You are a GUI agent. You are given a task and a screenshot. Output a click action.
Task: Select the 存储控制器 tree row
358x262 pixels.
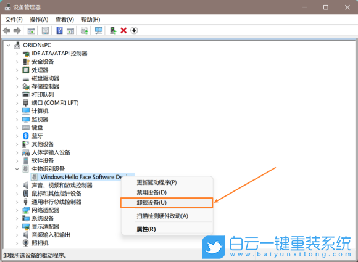[x=41, y=86]
